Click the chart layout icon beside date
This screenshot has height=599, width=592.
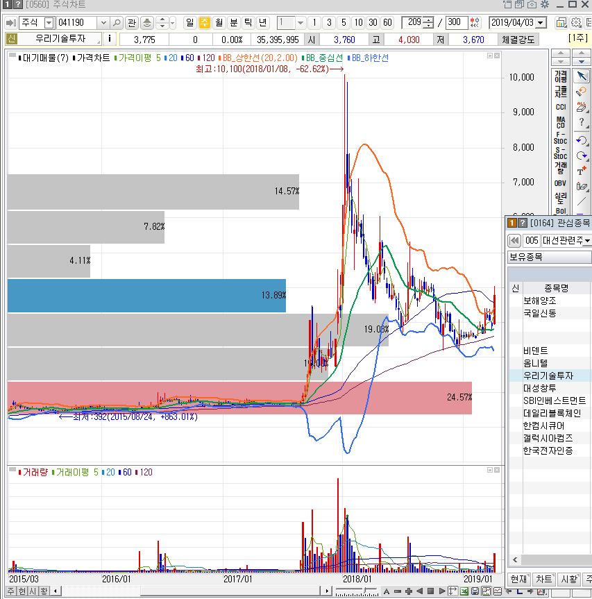[561, 22]
